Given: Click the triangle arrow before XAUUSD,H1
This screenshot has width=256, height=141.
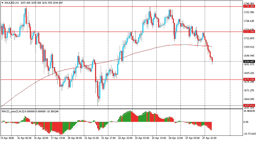Looking at the screenshot, I should pos(2,3).
